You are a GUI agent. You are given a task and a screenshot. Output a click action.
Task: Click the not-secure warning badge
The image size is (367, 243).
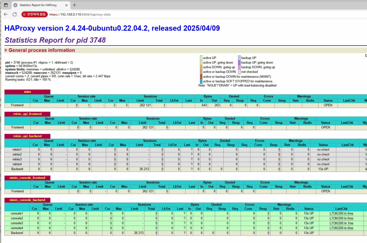pyautogui.click(x=34, y=14)
